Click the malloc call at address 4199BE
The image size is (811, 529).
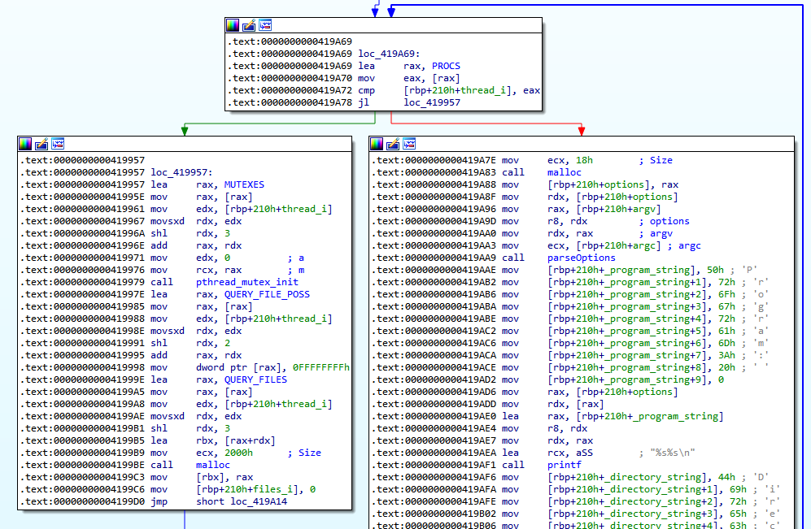point(212,465)
